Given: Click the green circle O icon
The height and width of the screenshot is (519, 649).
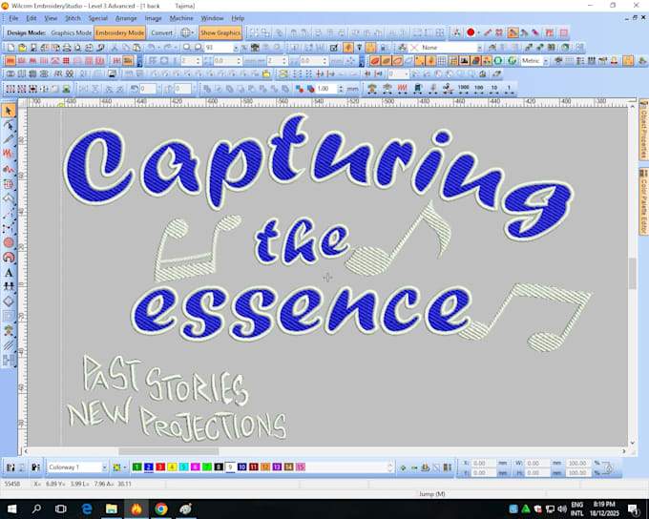Looking at the screenshot, I should [498, 61].
